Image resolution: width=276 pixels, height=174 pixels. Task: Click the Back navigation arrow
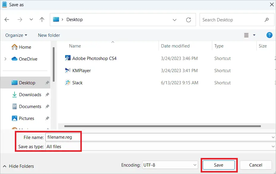(x=7, y=20)
